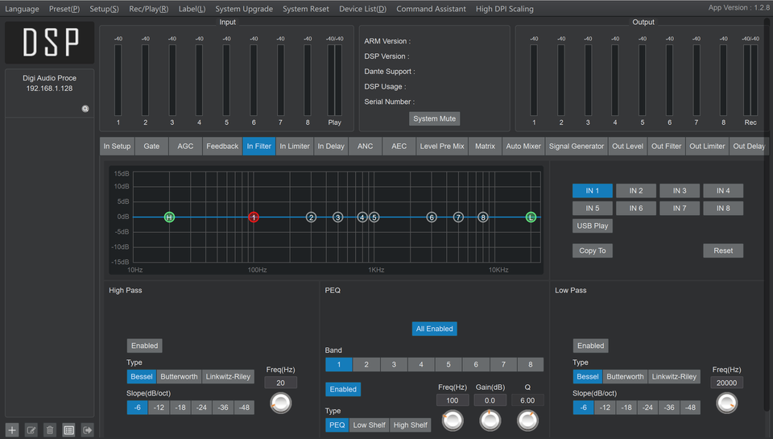Click the add device plus icon

pyautogui.click(x=11, y=430)
